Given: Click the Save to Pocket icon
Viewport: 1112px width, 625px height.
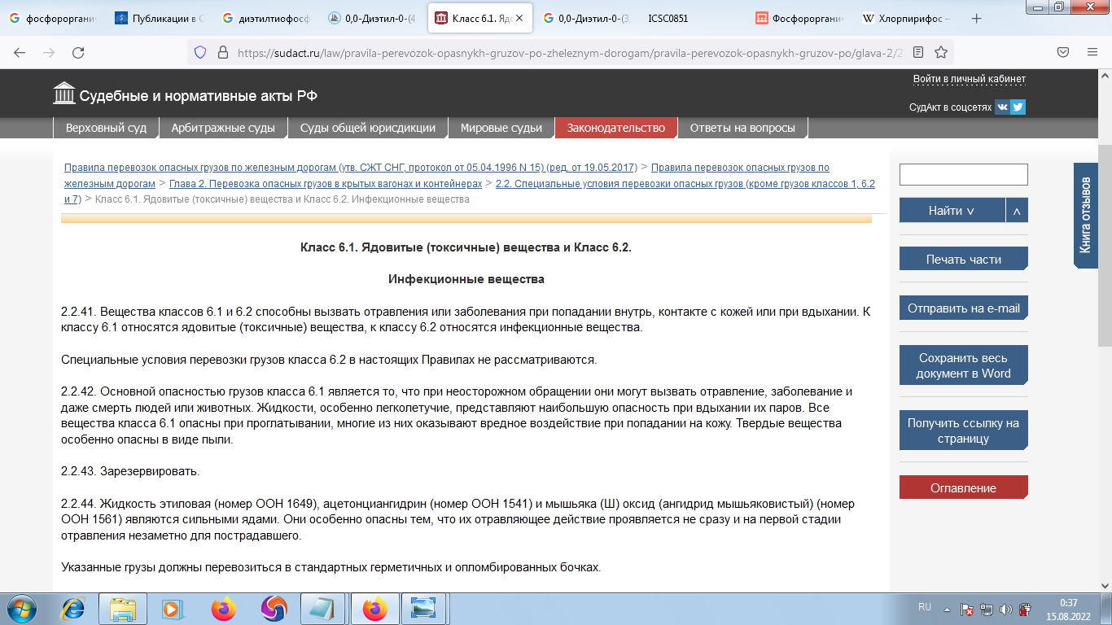Looking at the screenshot, I should (1063, 53).
